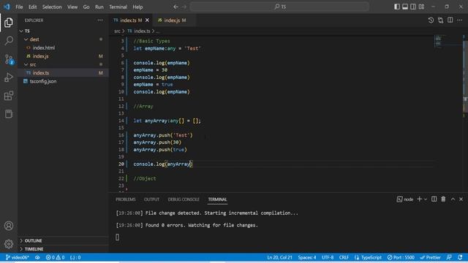Maximize the panel size chevron
The image size is (468, 263).
pos(453,199)
